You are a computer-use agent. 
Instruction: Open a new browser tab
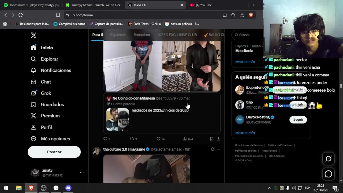coord(253,5)
